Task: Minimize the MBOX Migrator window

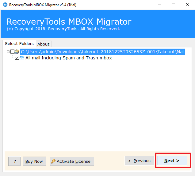Action: [x=160, y=5]
